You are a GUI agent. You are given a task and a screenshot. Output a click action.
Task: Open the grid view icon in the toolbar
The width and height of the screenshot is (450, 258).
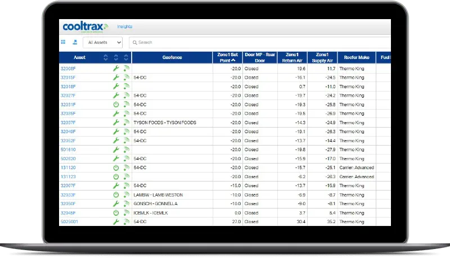pyautogui.click(x=63, y=42)
